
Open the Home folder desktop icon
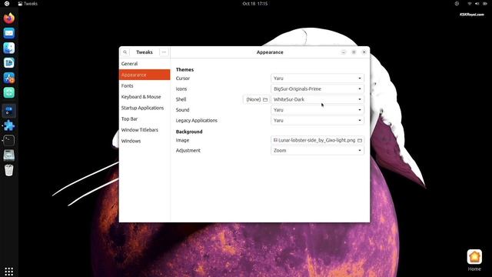click(x=474, y=260)
